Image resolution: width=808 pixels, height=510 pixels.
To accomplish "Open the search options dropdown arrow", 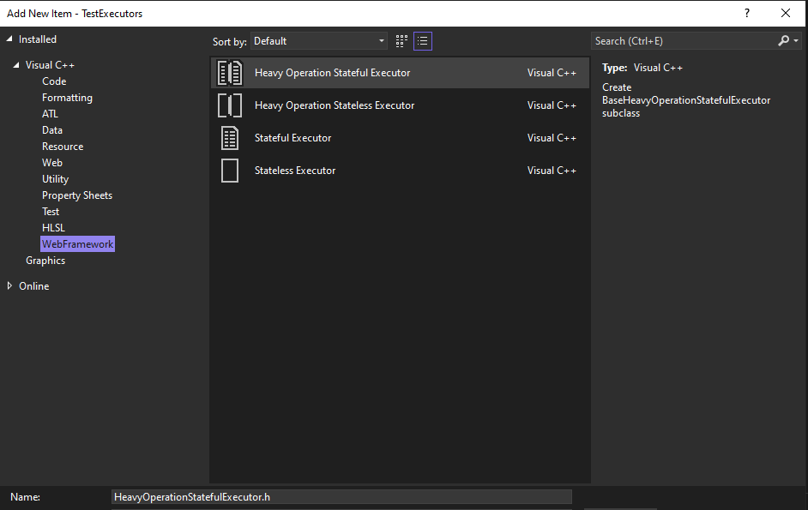I will 796,40.
